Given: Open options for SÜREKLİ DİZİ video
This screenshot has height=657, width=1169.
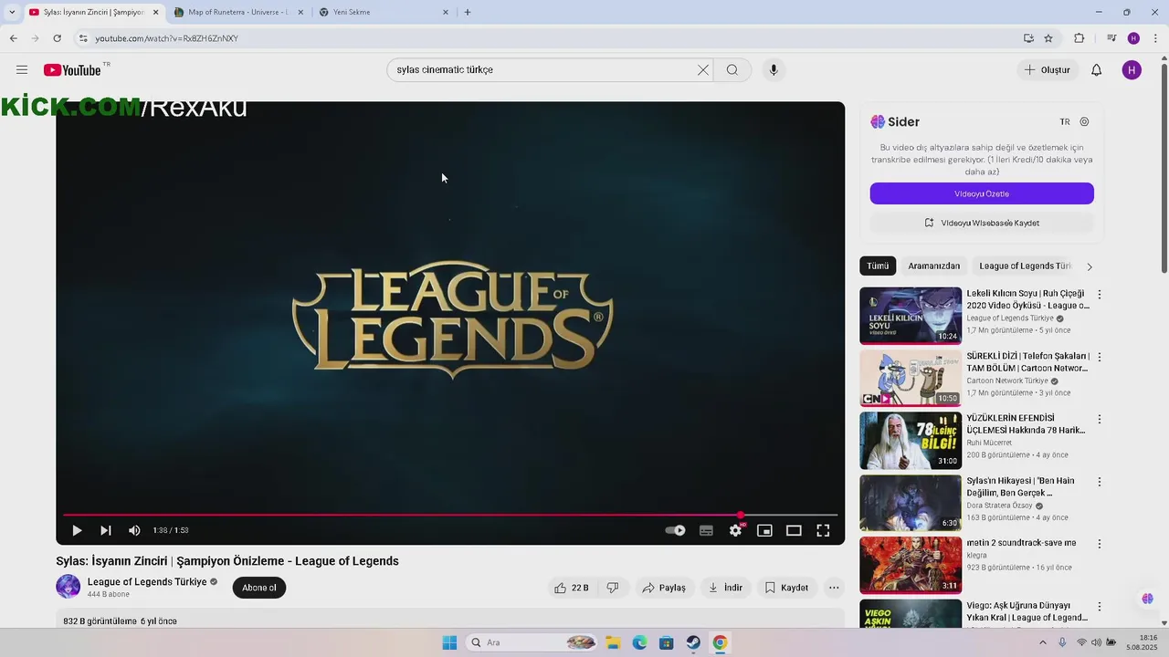Looking at the screenshot, I should [1100, 357].
